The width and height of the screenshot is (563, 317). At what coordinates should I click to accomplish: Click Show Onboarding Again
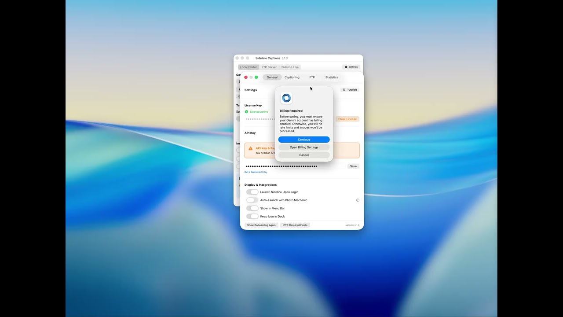click(x=261, y=225)
